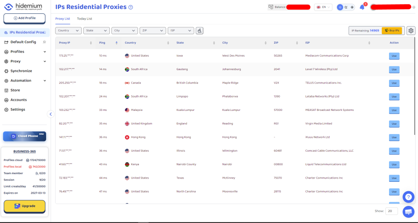Image resolution: width=418 pixels, height=223 pixels.
Task: Open Accounts in sidebar
Action: click(18, 100)
